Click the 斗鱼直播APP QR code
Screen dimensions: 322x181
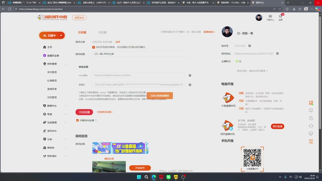coord(252,158)
